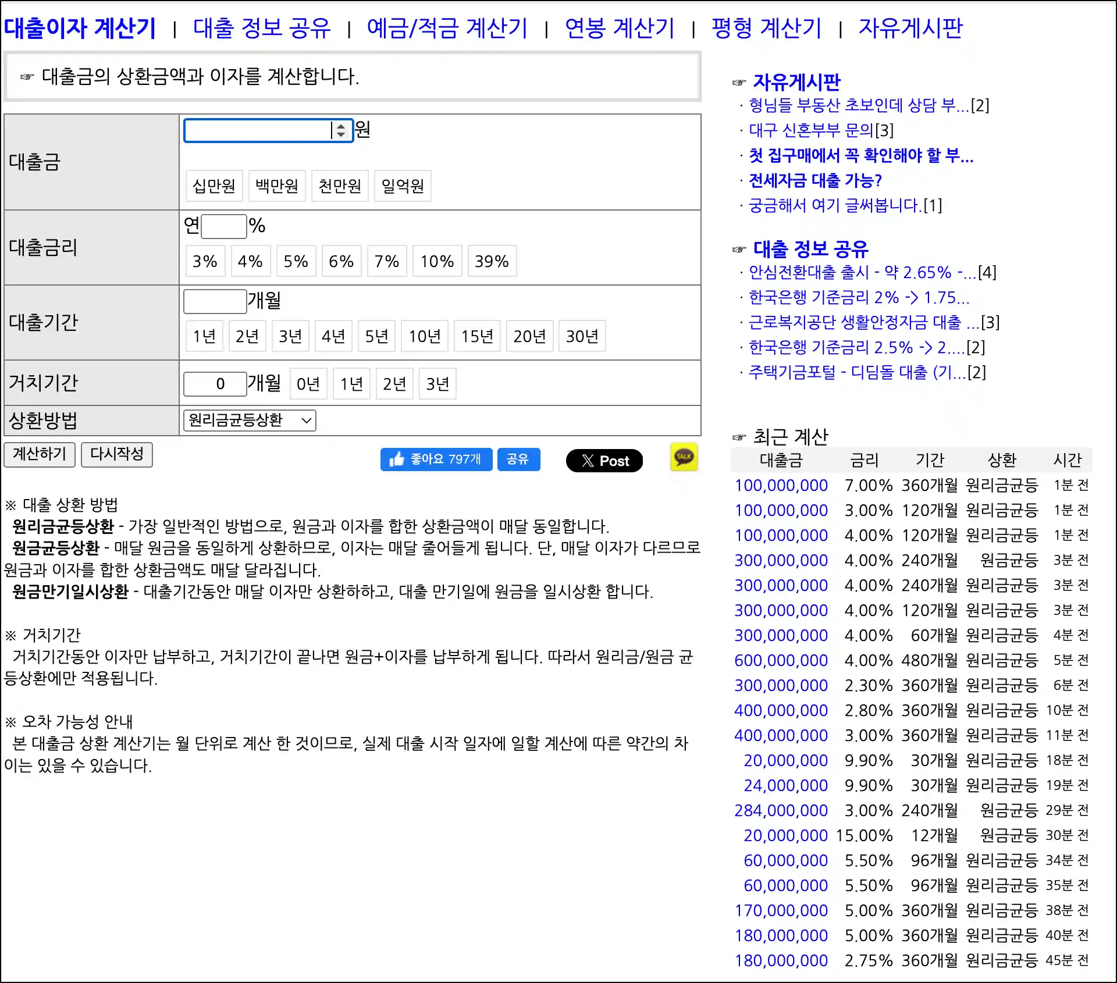The height and width of the screenshot is (983, 1117).
Task: Click the 대출기간 months input field
Action: (215, 302)
